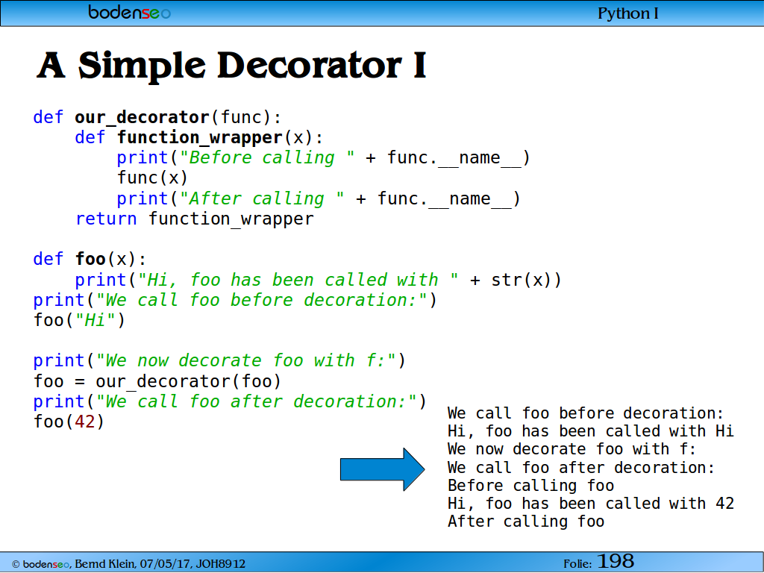Click the line 'return function_wrapper'
The width and height of the screenshot is (764, 573).
click(195, 219)
